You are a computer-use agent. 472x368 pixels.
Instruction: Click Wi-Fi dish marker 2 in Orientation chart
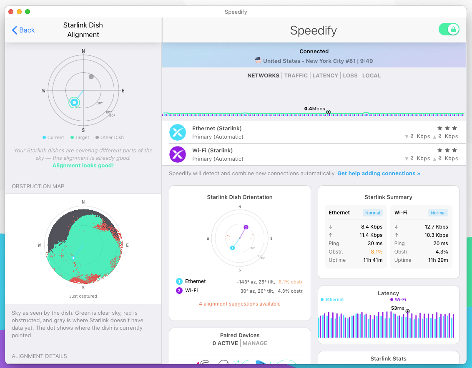[246, 227]
